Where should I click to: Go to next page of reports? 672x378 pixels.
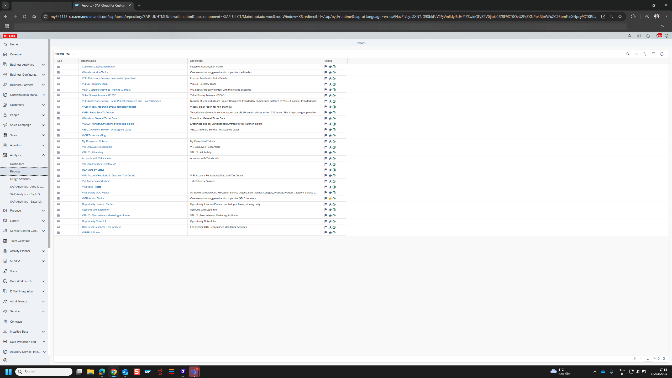point(659,359)
